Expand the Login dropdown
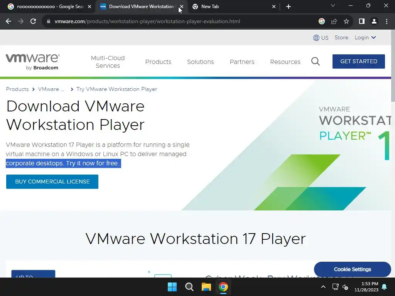The image size is (395, 296). point(365,37)
